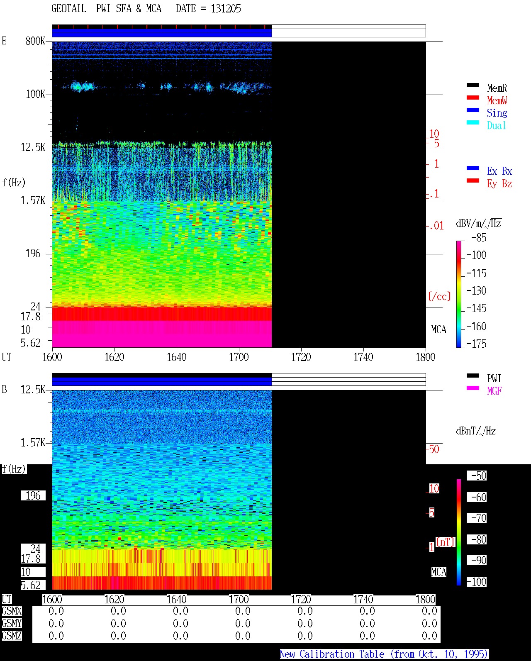Click the -90 value on dBnT scale
Screen dimensions: 531x661
pyautogui.click(x=477, y=560)
